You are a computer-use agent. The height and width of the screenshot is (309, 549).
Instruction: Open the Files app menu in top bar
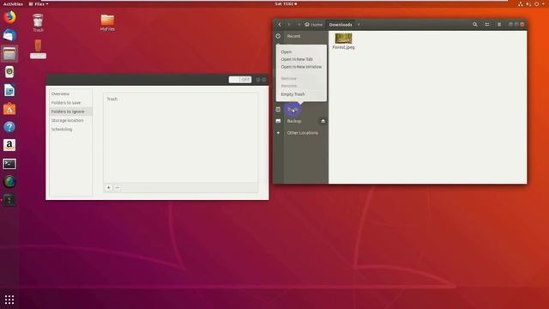(x=39, y=3)
